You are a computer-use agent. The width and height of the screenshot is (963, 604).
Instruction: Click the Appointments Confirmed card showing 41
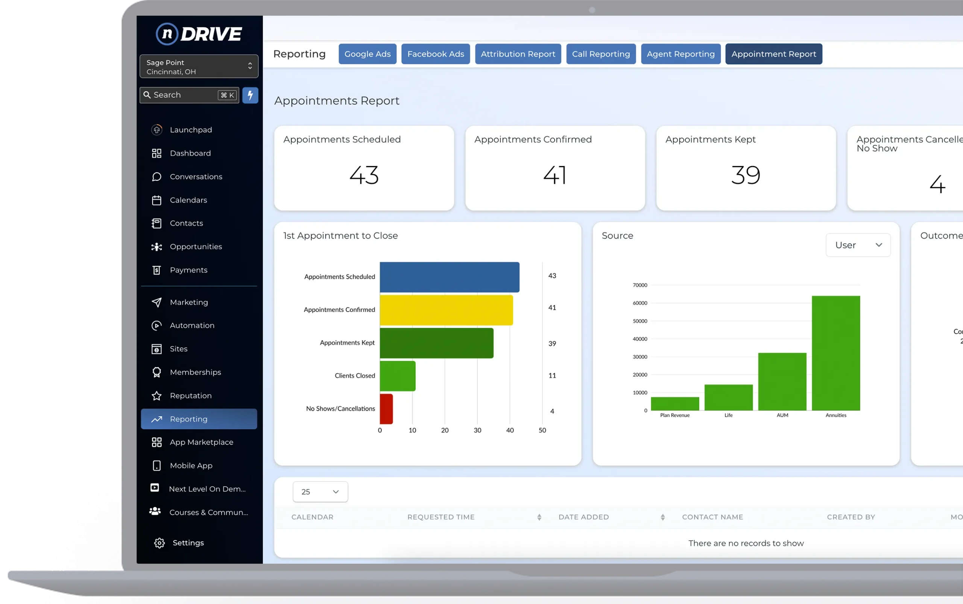point(555,168)
